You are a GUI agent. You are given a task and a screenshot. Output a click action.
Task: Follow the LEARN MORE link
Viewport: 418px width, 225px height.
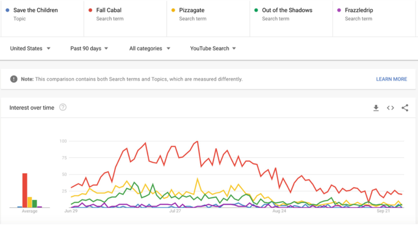pos(391,79)
